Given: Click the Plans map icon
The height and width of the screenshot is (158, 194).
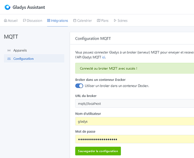Looking at the screenshot, I should 98,21.
